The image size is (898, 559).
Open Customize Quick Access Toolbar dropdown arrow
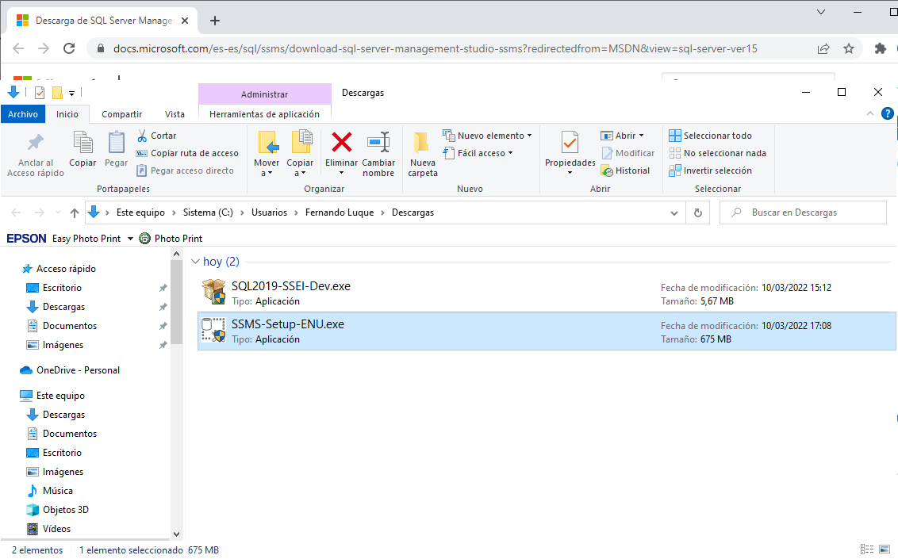71,93
